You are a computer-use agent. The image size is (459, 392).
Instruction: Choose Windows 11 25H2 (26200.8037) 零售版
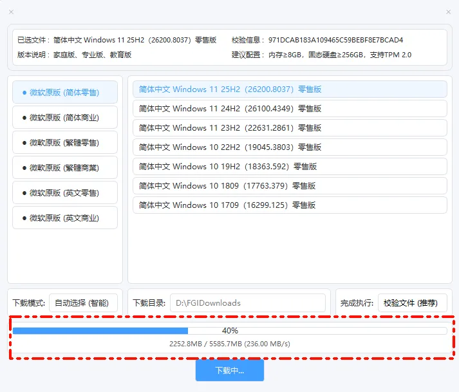tap(290, 89)
